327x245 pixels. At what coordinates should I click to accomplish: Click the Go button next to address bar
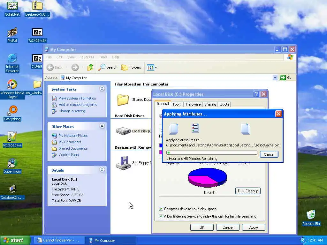tap(286, 78)
